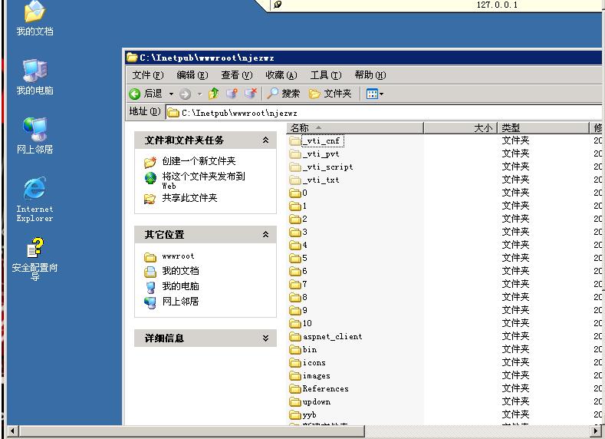Click the Forward arrow toolbar button
Image resolution: width=605 pixels, height=439 pixels.
tap(186, 94)
